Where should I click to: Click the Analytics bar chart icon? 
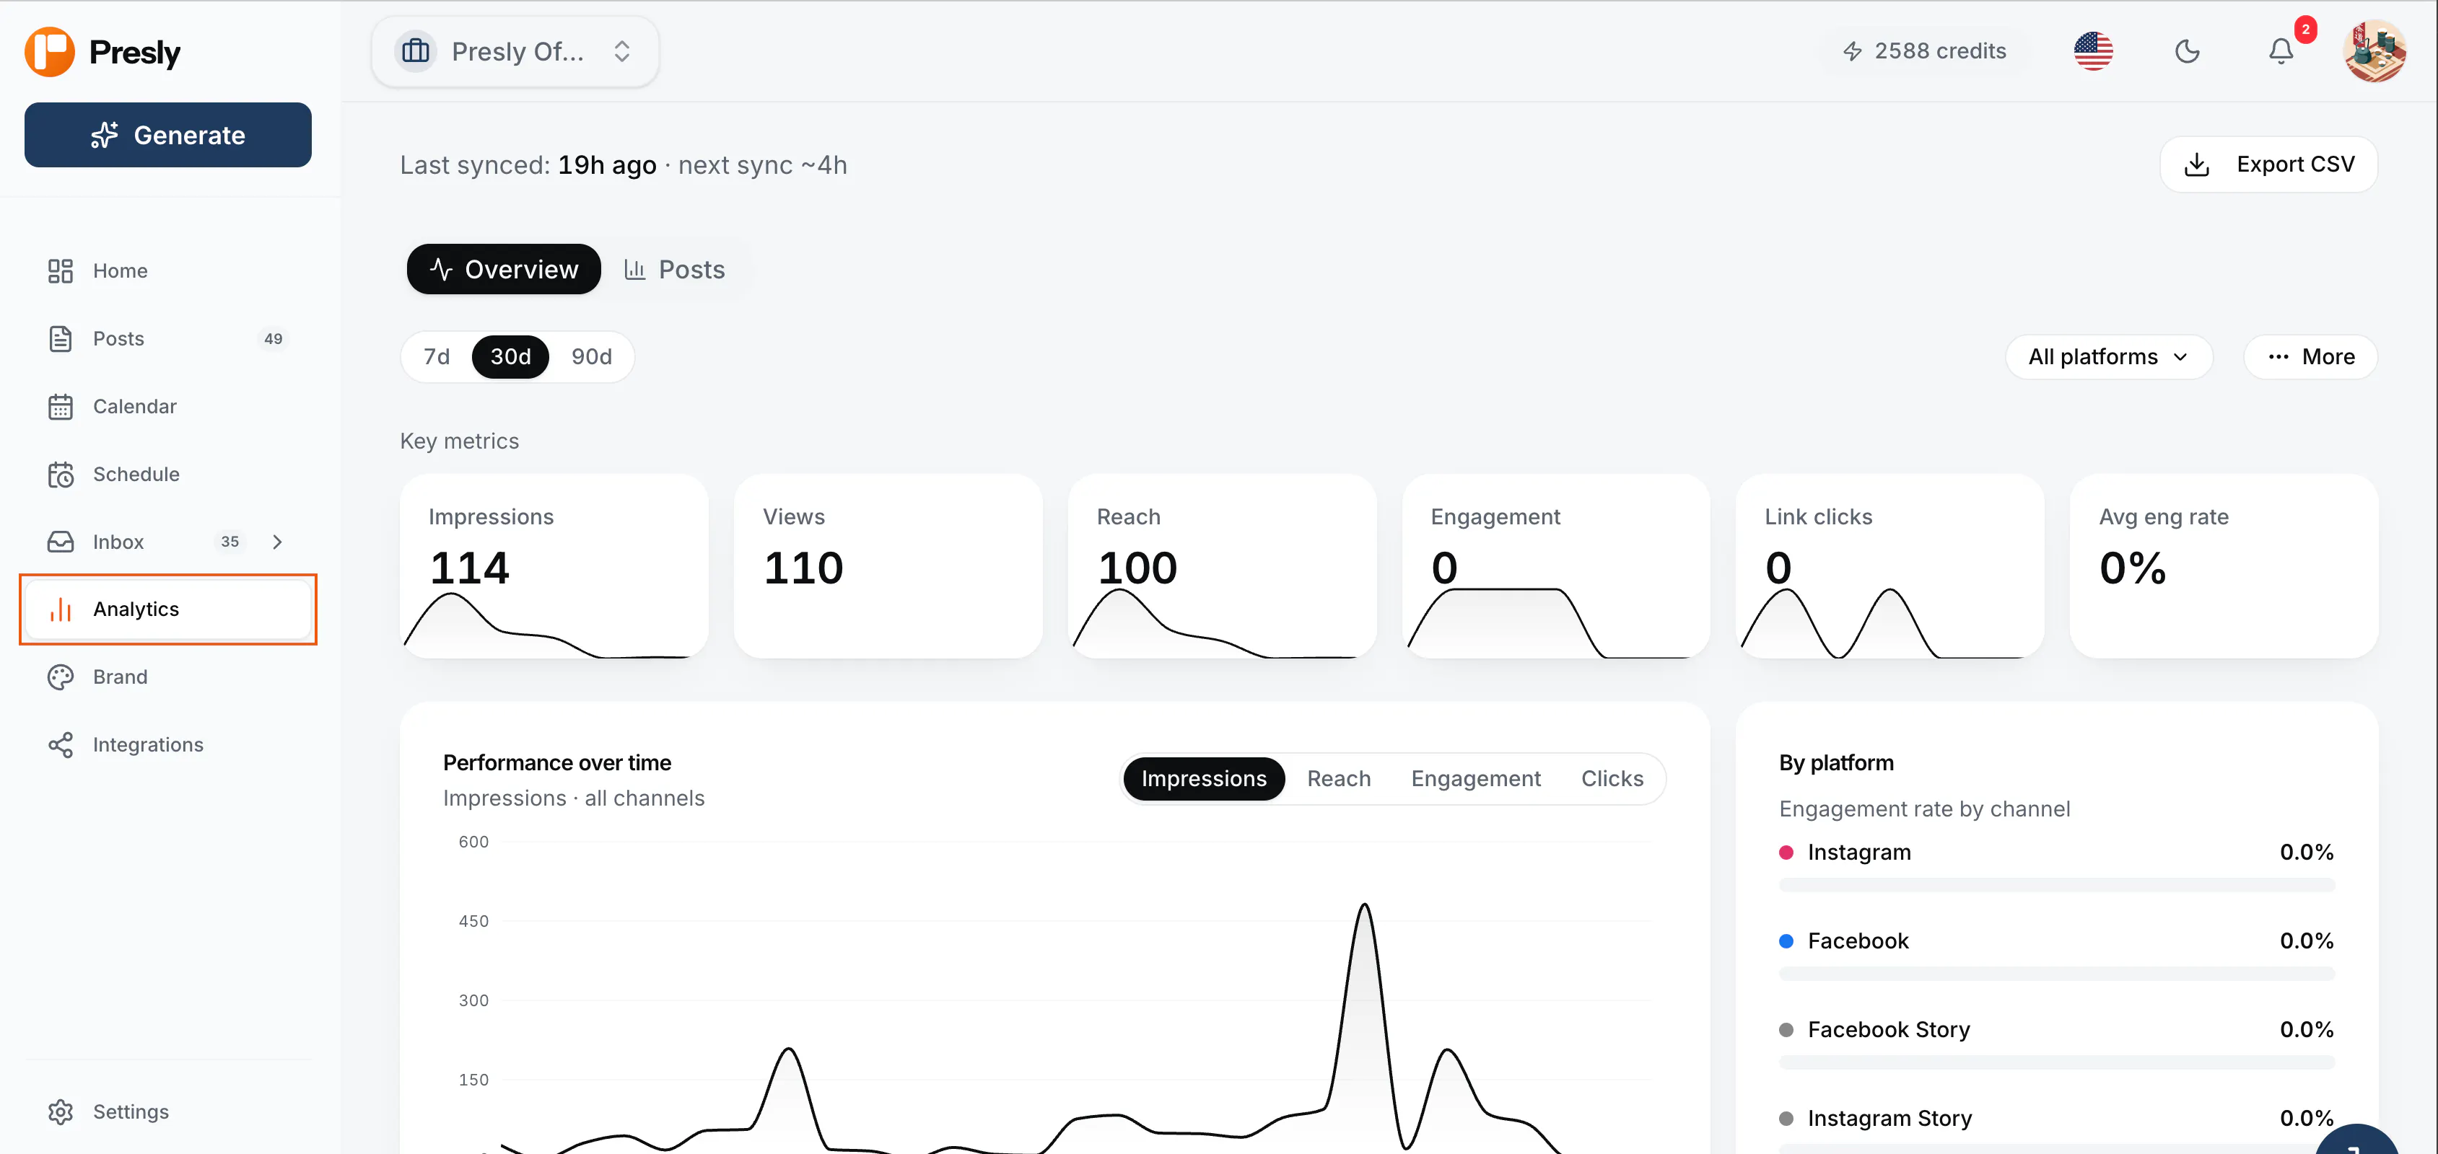tap(61, 609)
